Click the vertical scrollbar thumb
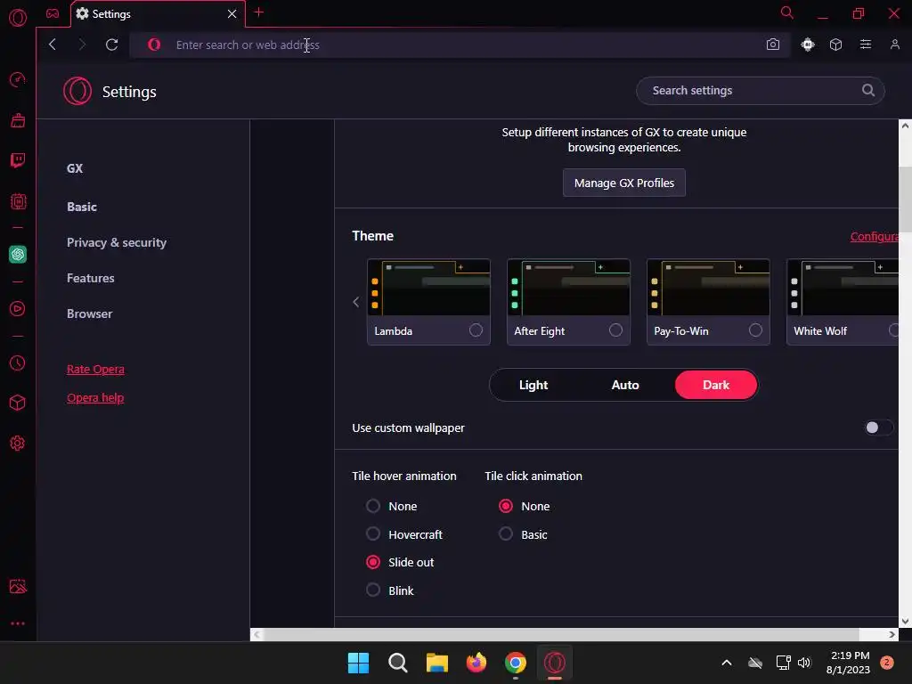This screenshot has height=684, width=912. point(905,199)
